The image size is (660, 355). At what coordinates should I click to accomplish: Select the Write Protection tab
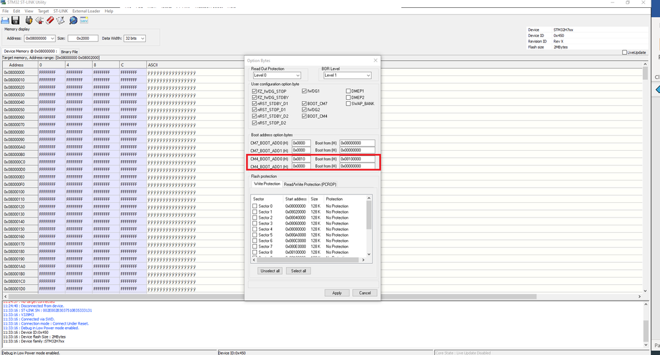click(267, 184)
